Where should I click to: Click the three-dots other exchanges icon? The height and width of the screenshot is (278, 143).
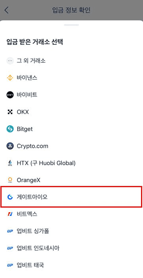(10, 61)
